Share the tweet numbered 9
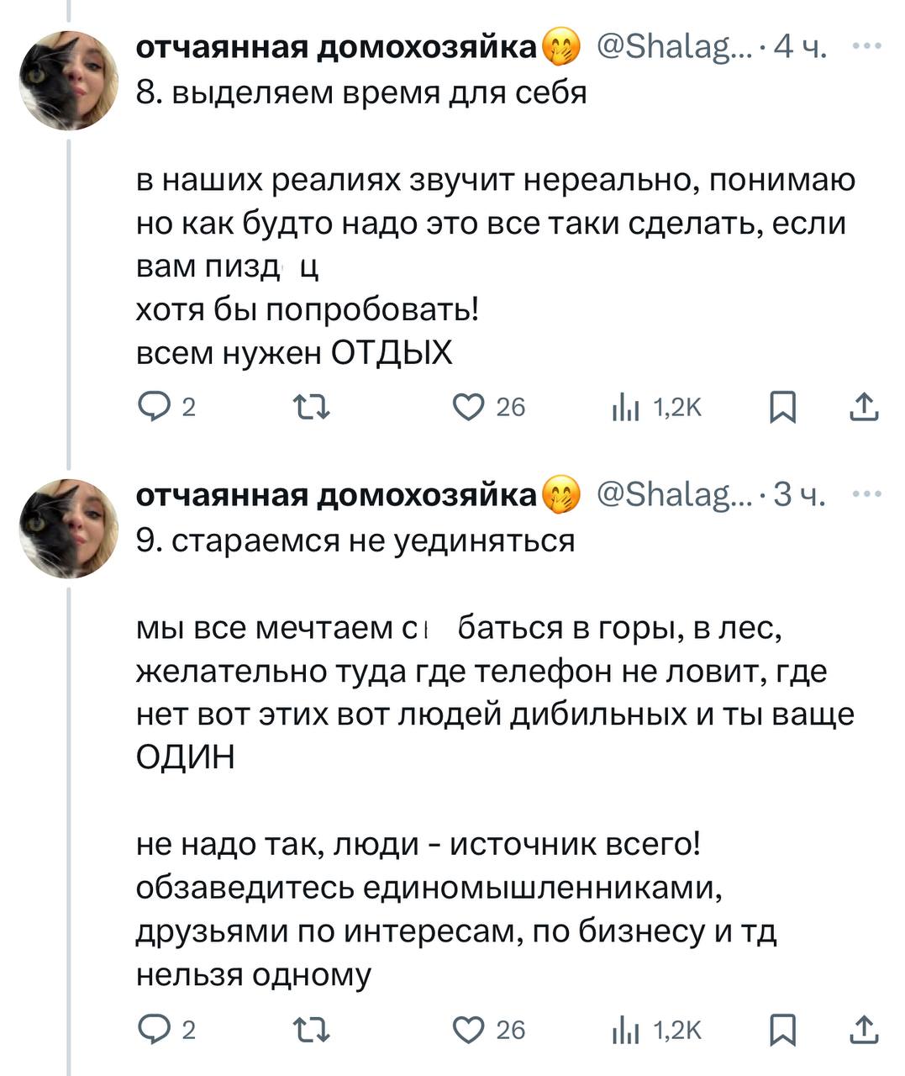905x1076 pixels. [x=864, y=1030]
